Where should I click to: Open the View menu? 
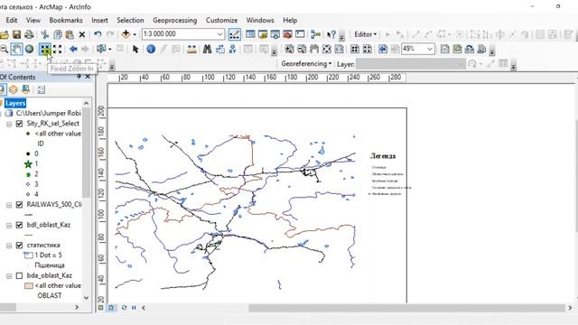point(33,20)
